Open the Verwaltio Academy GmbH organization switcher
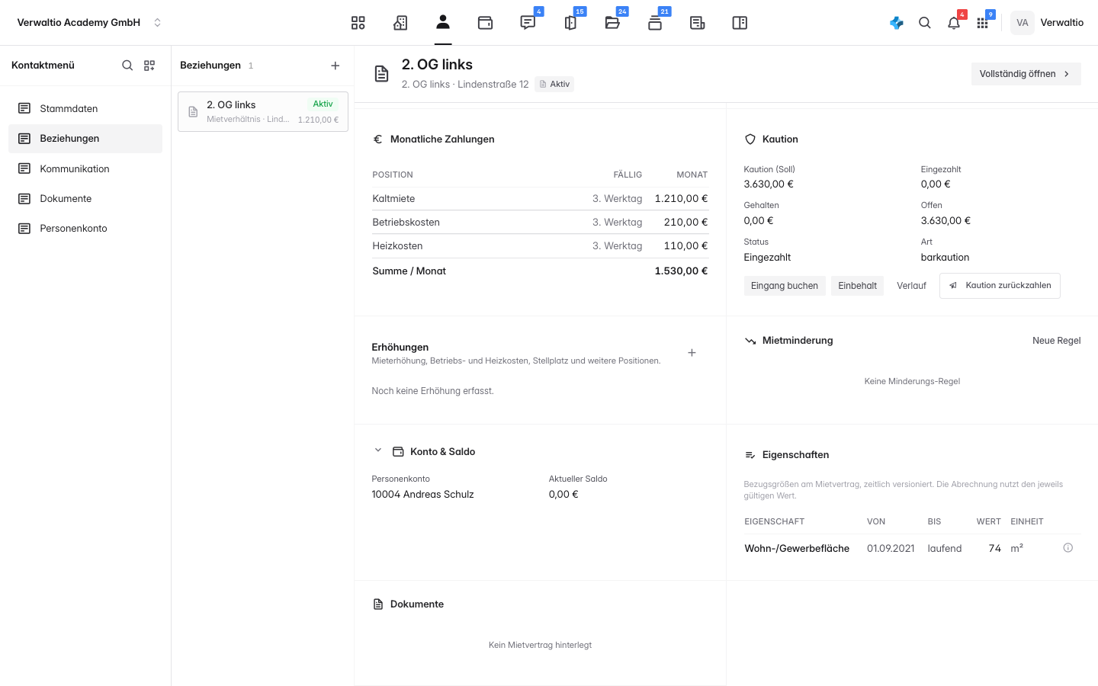 pyautogui.click(x=88, y=23)
